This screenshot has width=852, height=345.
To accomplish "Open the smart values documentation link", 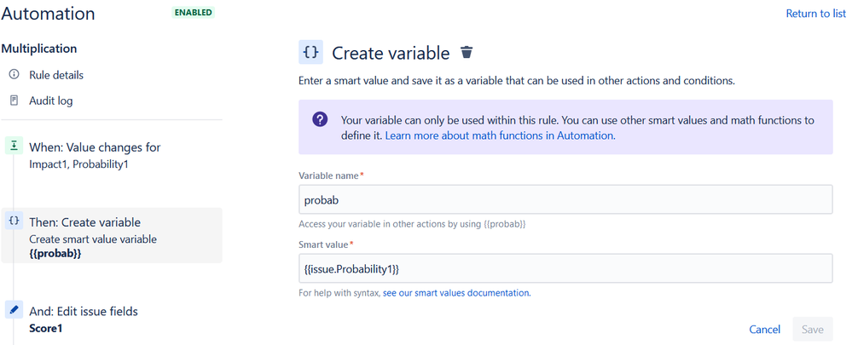I will click(x=456, y=293).
